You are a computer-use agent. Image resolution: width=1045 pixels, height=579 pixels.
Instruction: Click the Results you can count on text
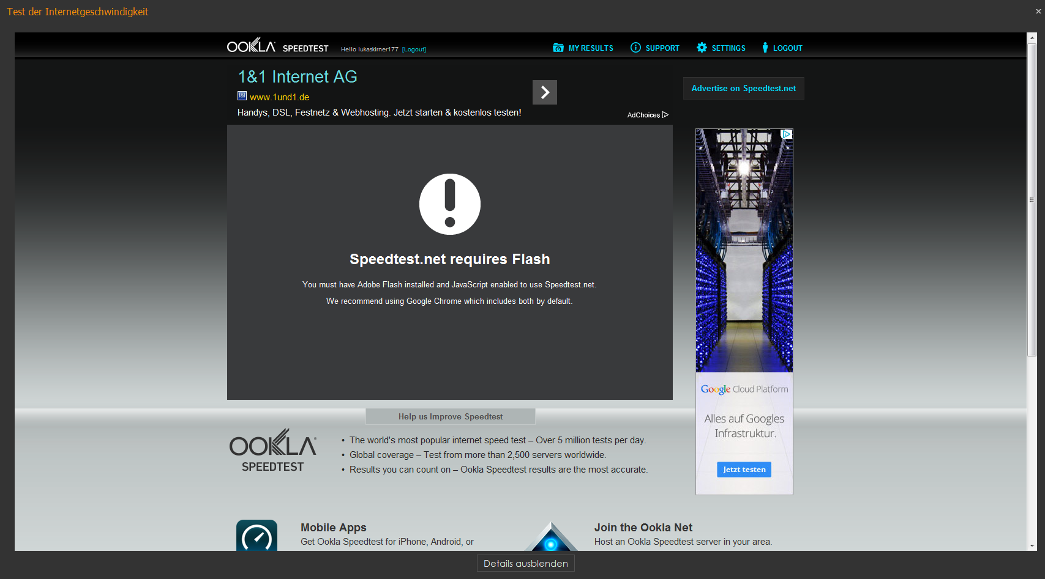coord(499,470)
